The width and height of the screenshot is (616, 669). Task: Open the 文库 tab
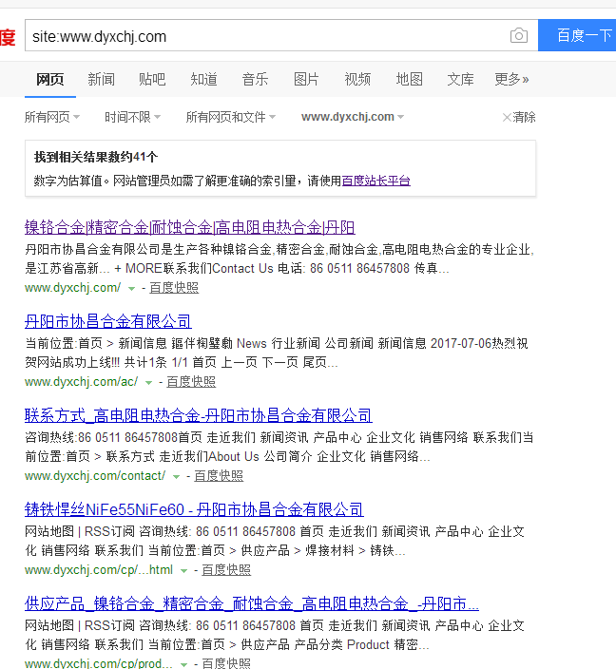point(460,80)
